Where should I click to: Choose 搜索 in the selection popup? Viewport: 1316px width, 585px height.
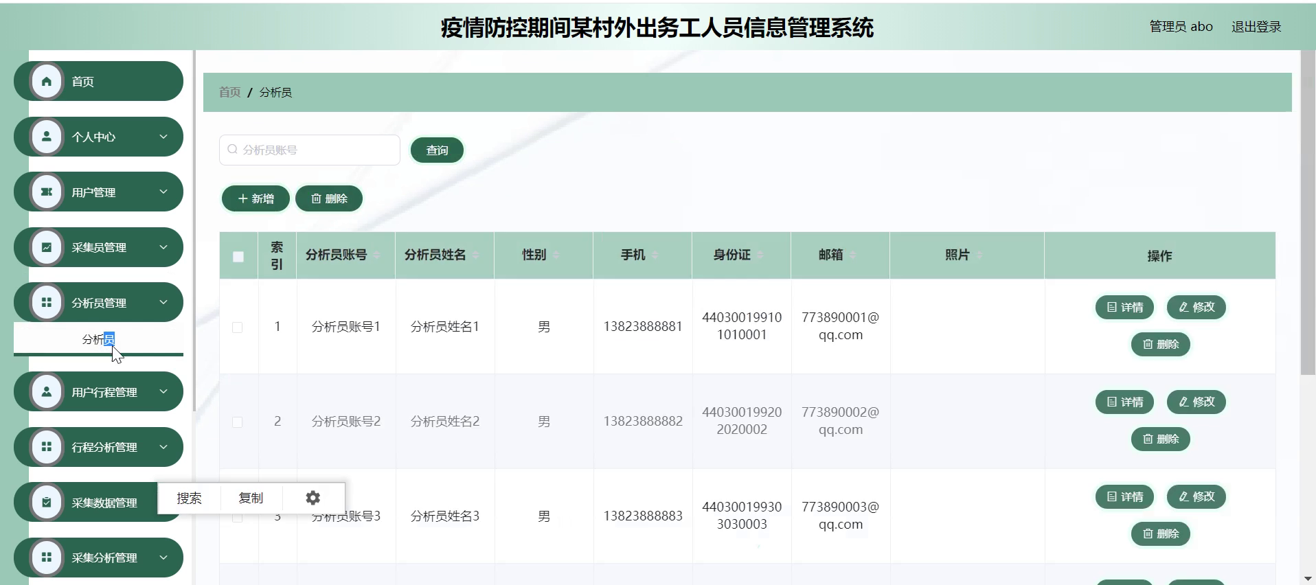(x=189, y=498)
